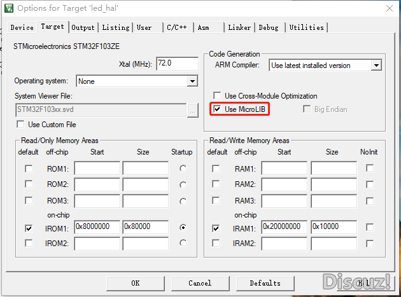Uncheck Use MicroLIB checkbox
401x297 pixels.
coord(217,109)
